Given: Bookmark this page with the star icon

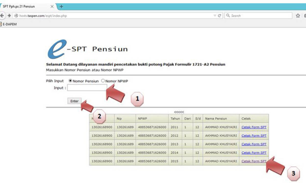Looking at the screenshot, I should click(298, 16).
